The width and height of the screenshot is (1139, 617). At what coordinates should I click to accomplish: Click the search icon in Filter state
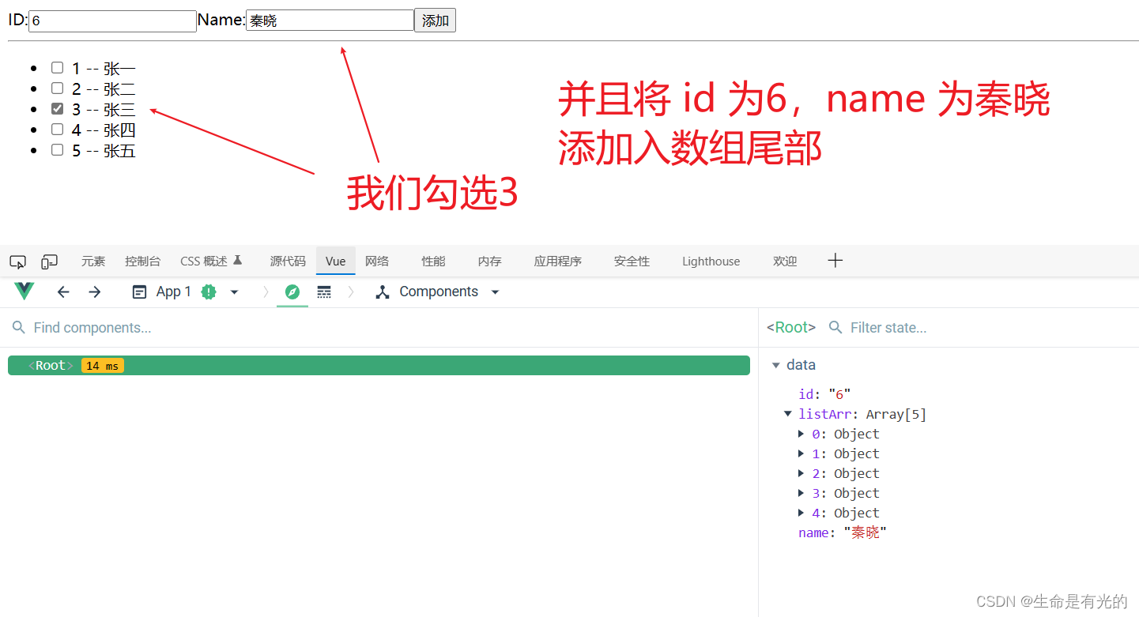click(835, 328)
